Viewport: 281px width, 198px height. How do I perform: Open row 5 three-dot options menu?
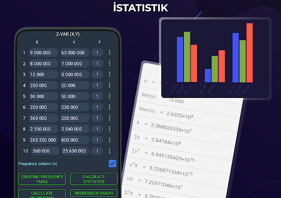(110, 96)
